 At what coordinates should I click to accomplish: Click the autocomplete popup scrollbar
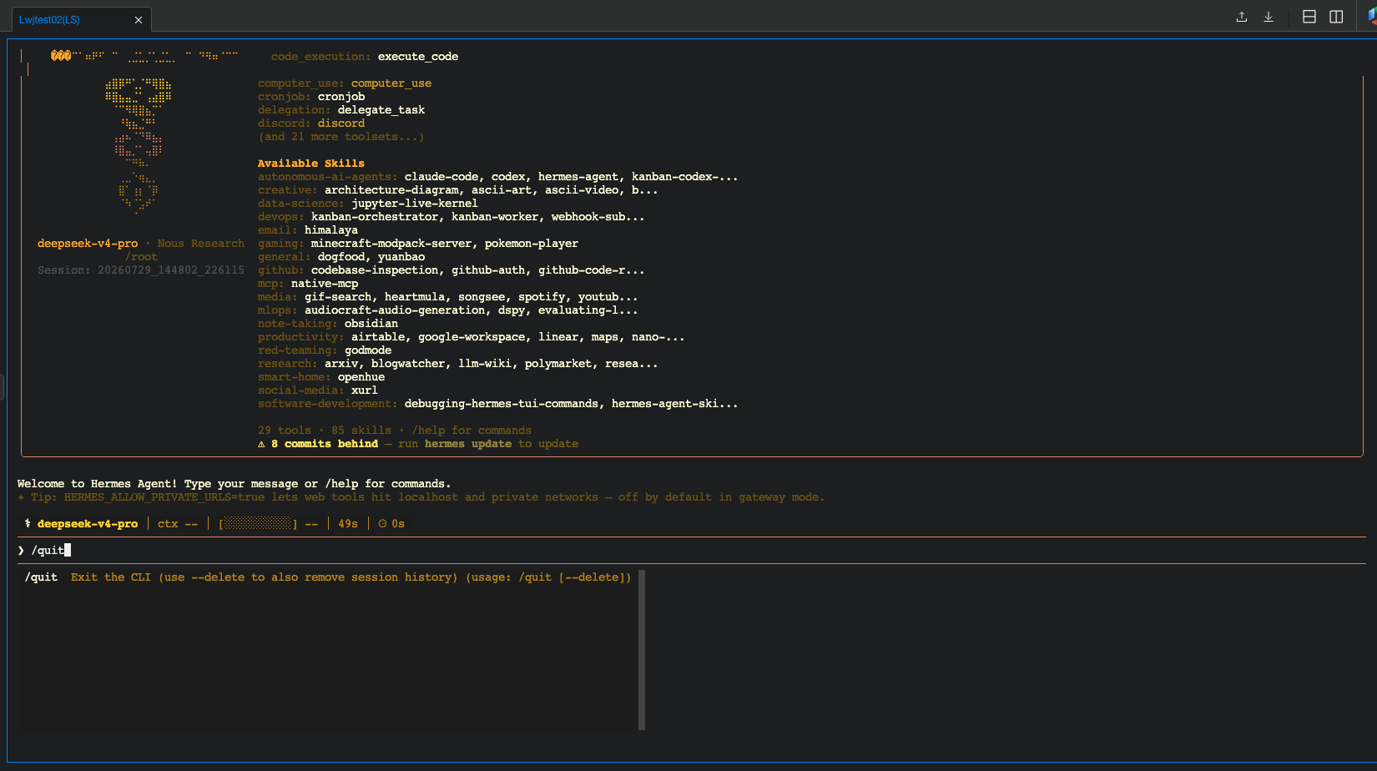(642, 650)
